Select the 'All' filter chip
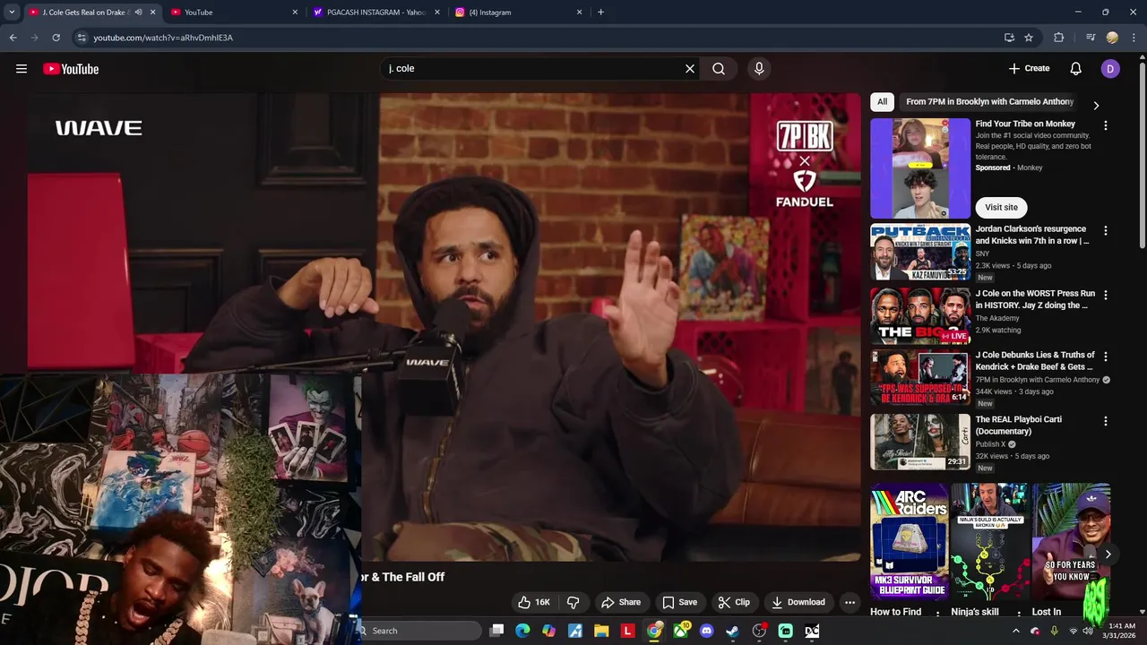 pyautogui.click(x=882, y=102)
